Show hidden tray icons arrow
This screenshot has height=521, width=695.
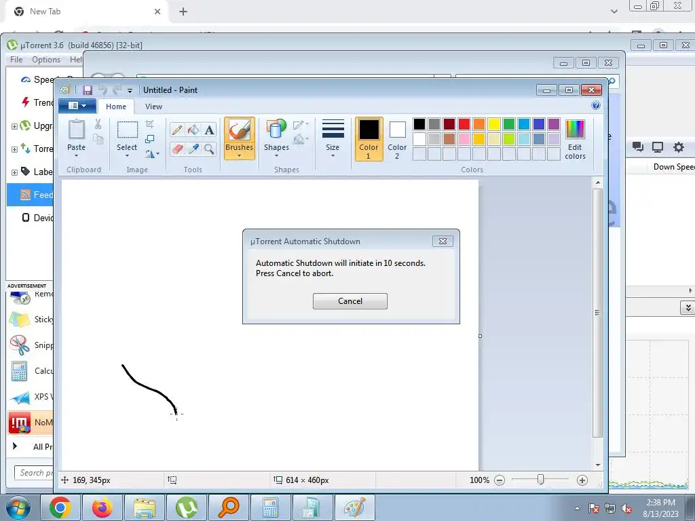tap(577, 508)
